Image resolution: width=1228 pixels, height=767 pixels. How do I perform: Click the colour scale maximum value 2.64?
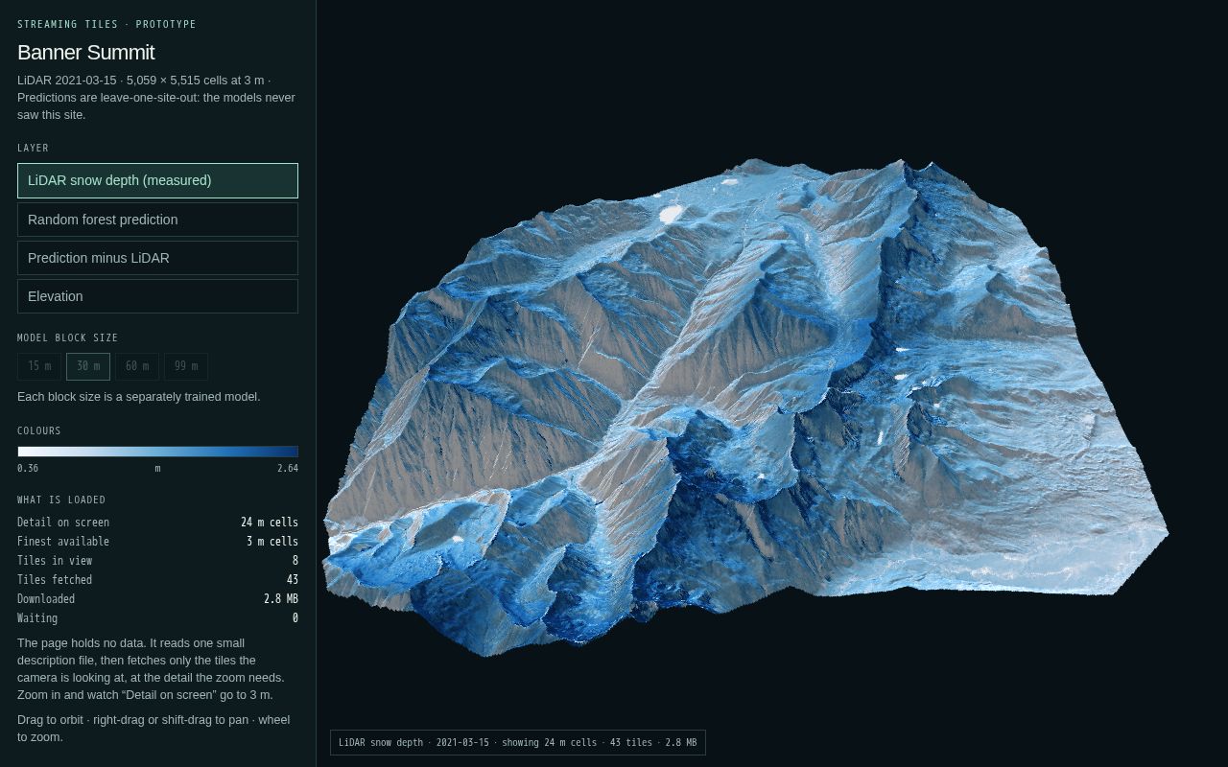point(288,468)
